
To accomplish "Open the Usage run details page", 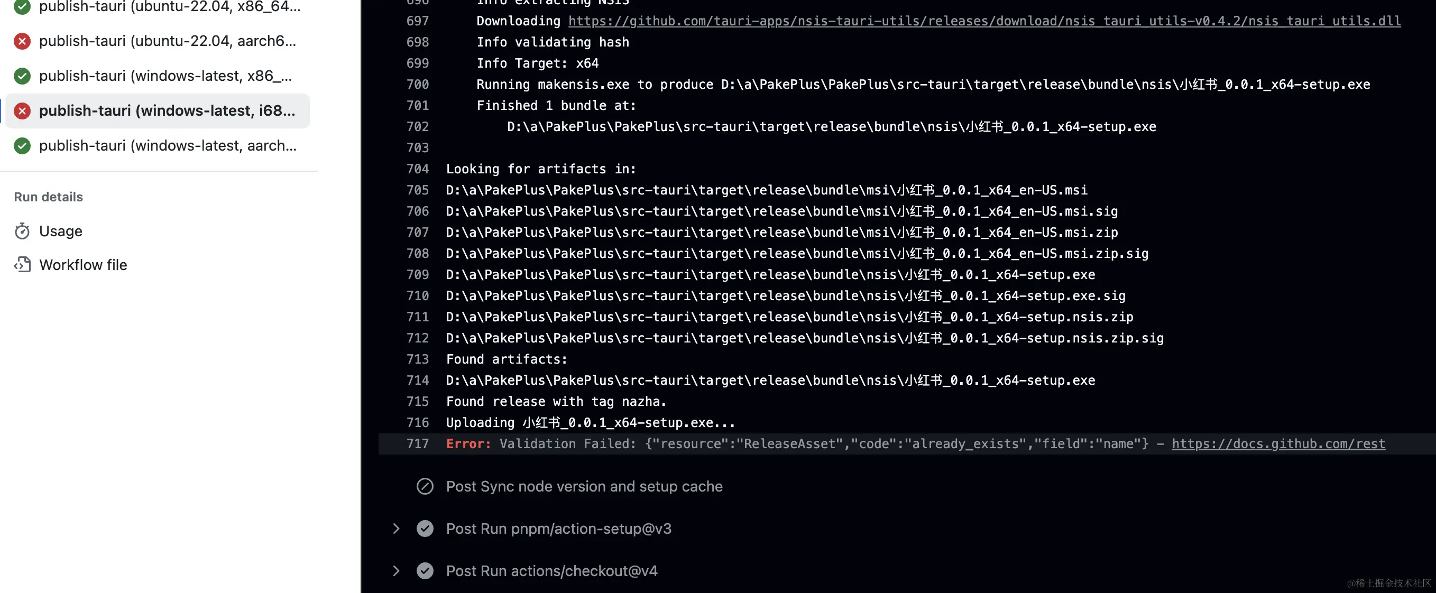I will pyautogui.click(x=61, y=231).
